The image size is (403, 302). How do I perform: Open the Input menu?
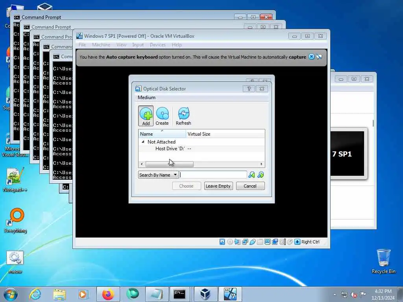[x=138, y=45]
